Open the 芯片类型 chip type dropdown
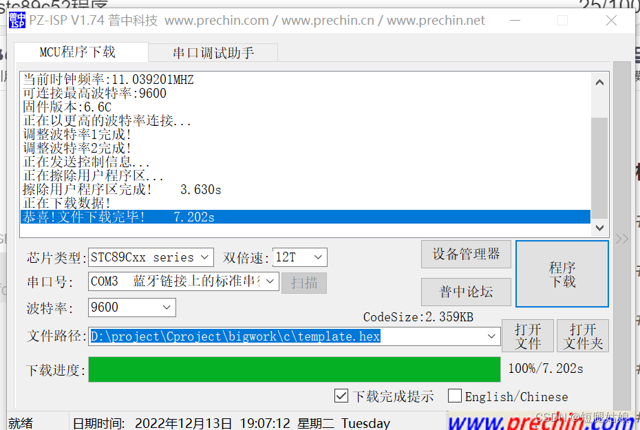Viewport: 640px width, 430px height. tap(204, 257)
